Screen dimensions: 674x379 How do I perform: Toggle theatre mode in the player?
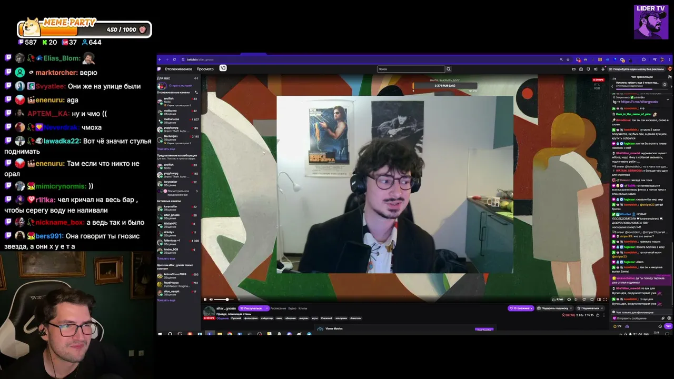[599, 300]
